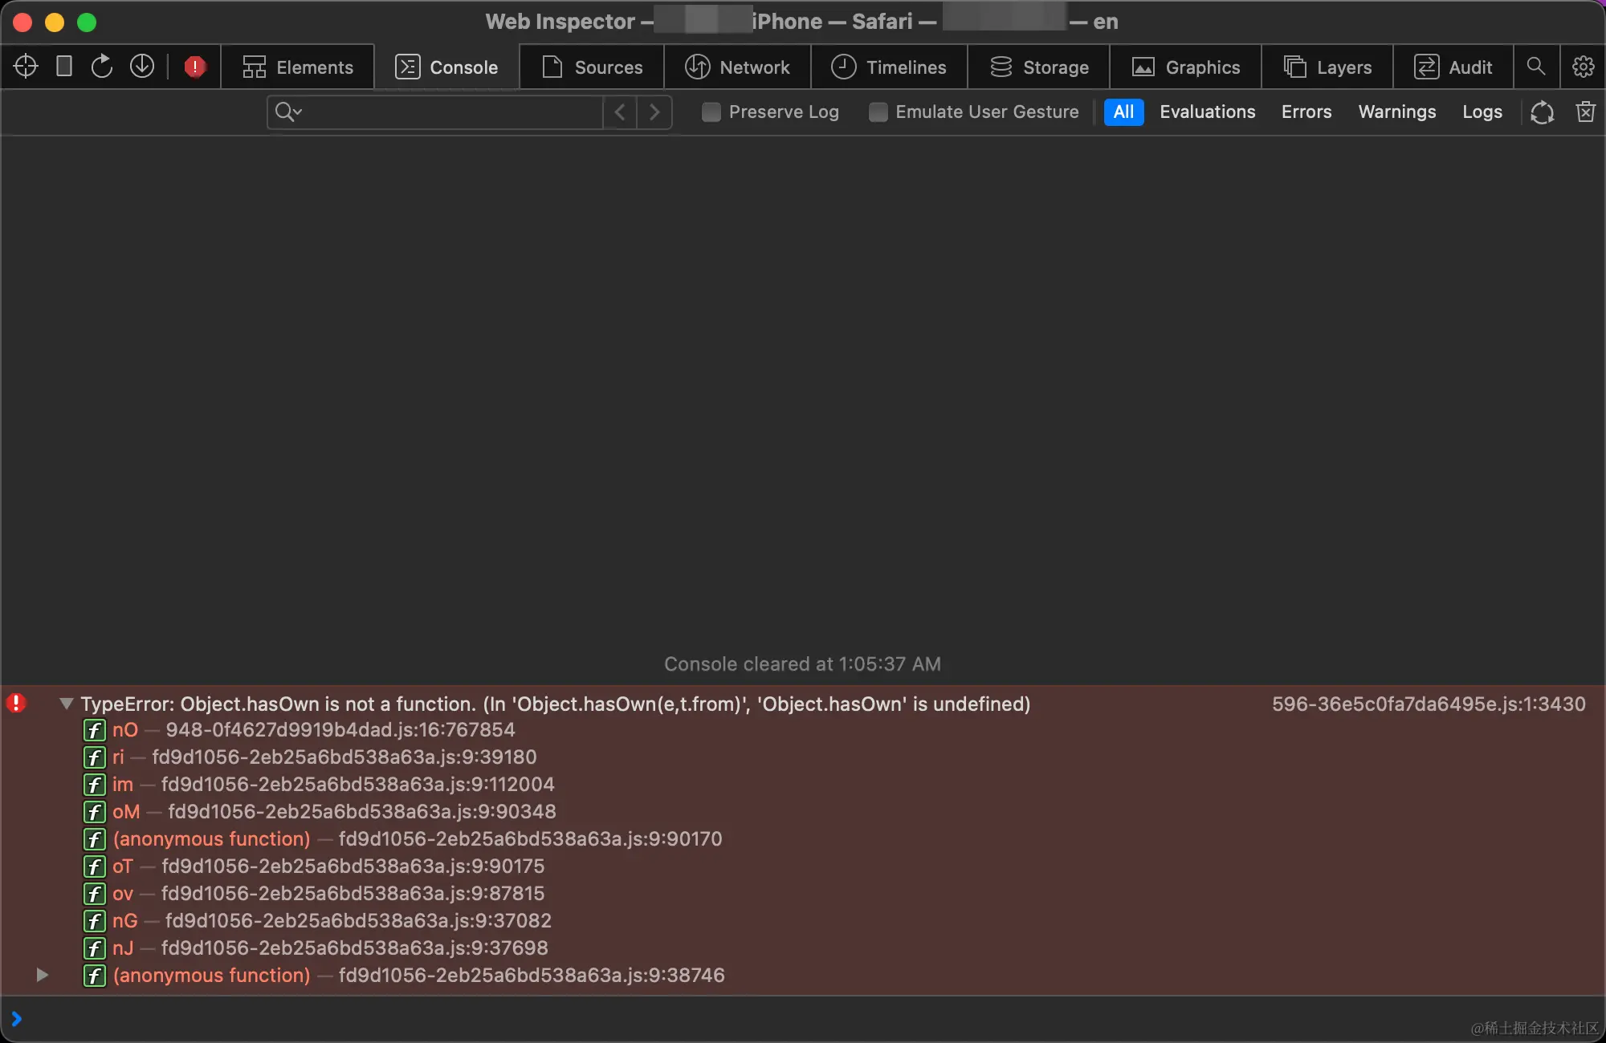Click the console refresh circular arrows icon

pos(1543,112)
